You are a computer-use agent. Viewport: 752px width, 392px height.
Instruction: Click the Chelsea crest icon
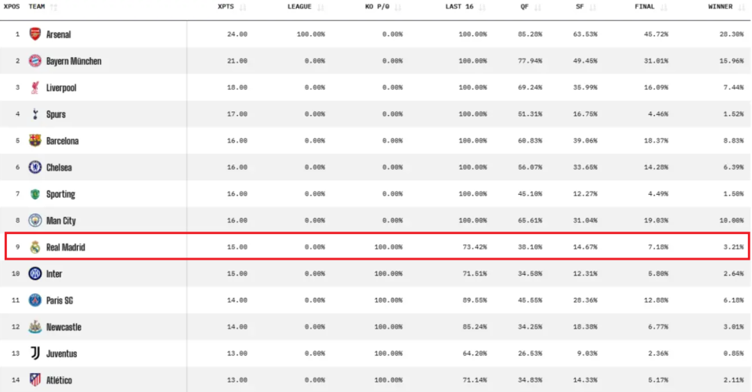[34, 167]
